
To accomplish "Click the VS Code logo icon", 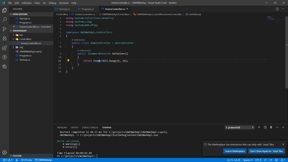I will 3,3.
